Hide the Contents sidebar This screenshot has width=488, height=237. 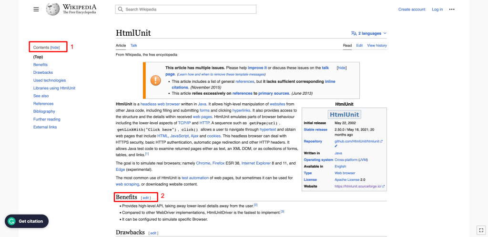[x=55, y=48]
